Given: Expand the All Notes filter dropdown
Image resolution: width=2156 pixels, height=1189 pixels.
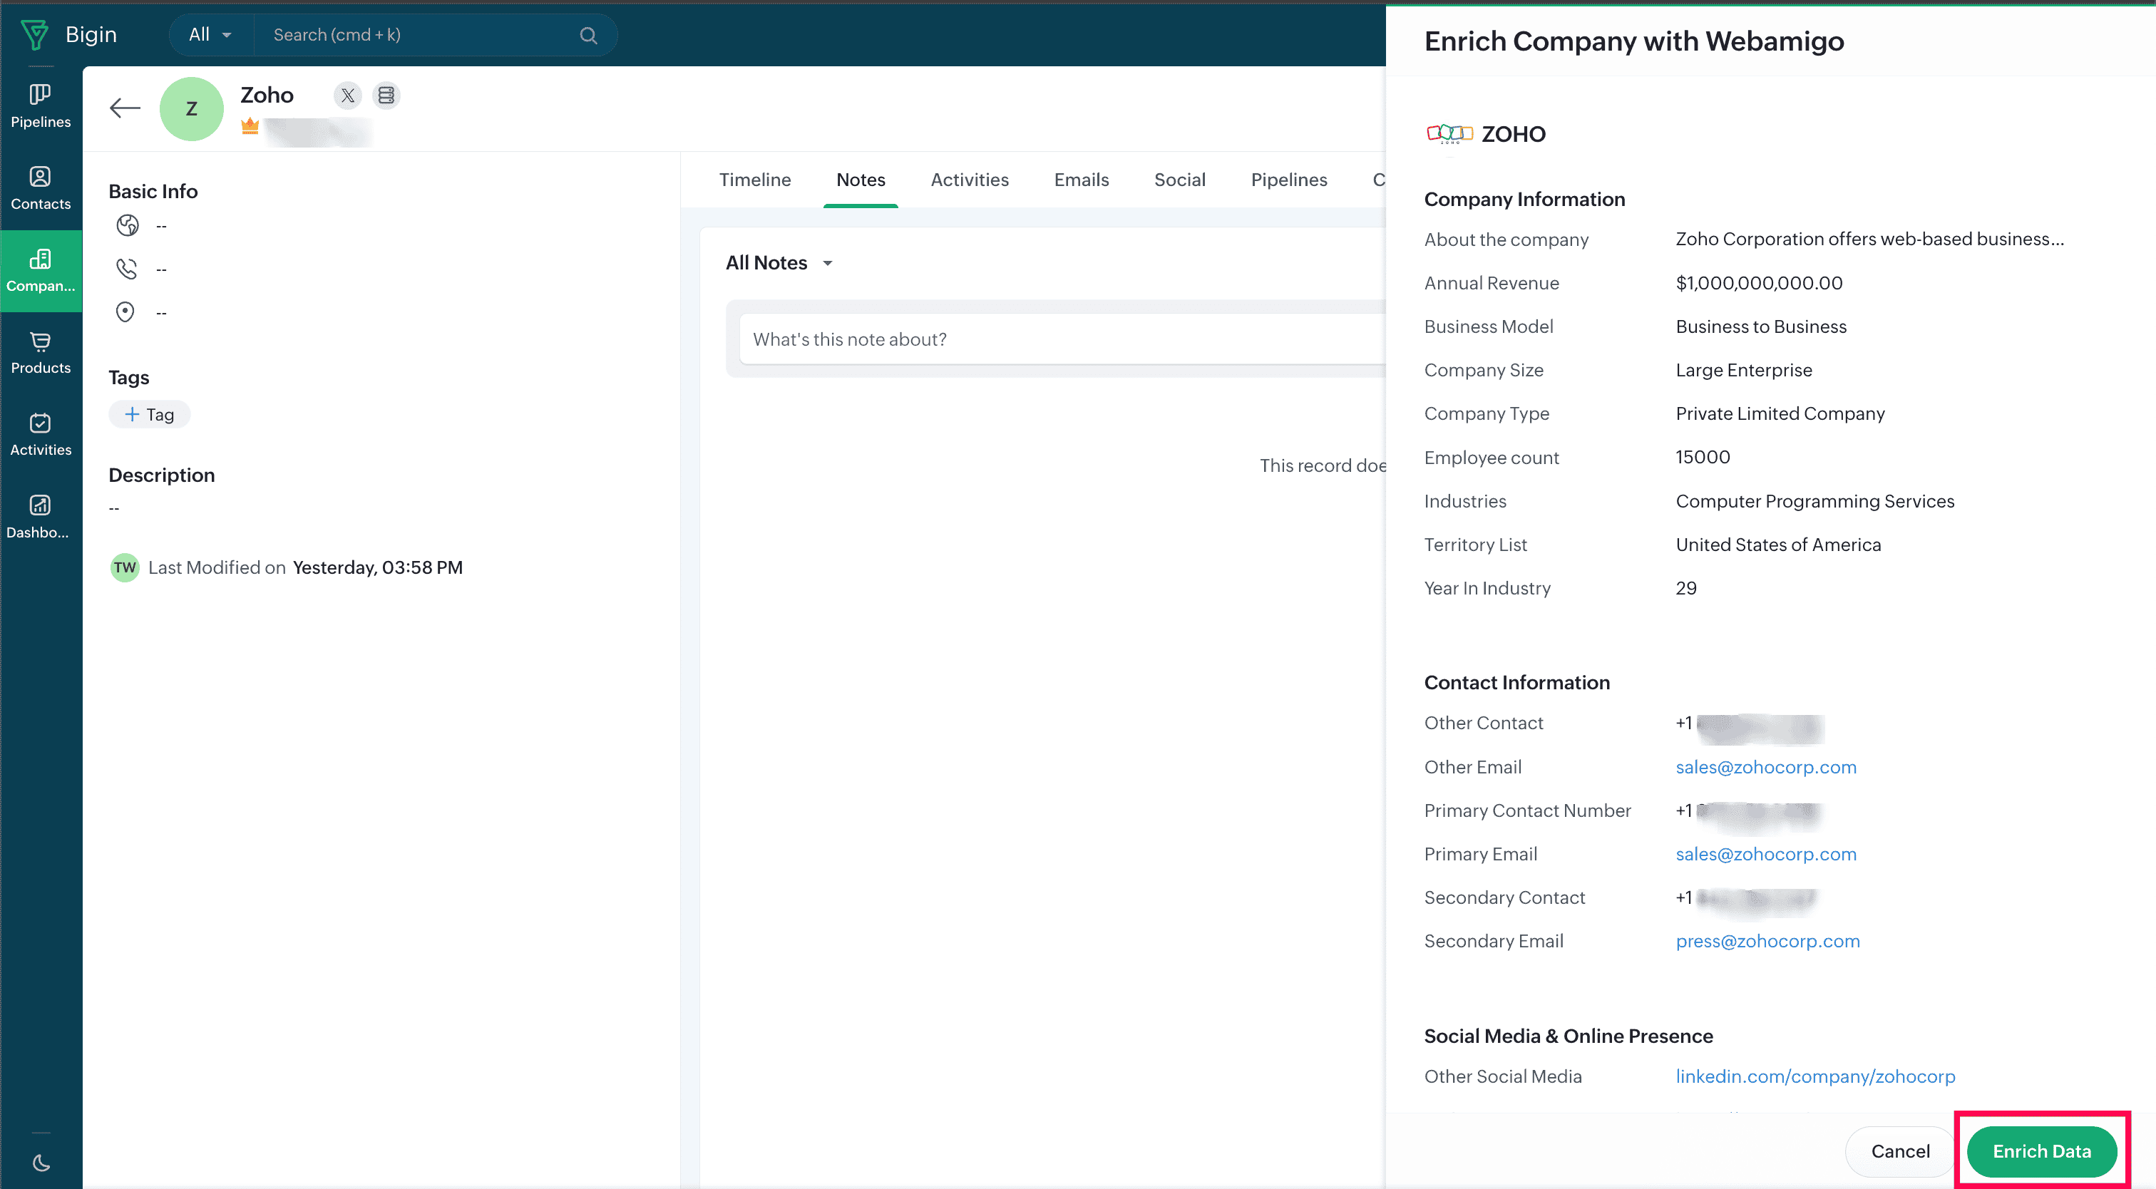Looking at the screenshot, I should 779,263.
